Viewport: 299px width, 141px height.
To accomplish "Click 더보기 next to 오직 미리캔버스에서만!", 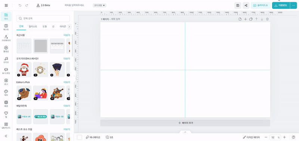I will [x=67, y=59].
